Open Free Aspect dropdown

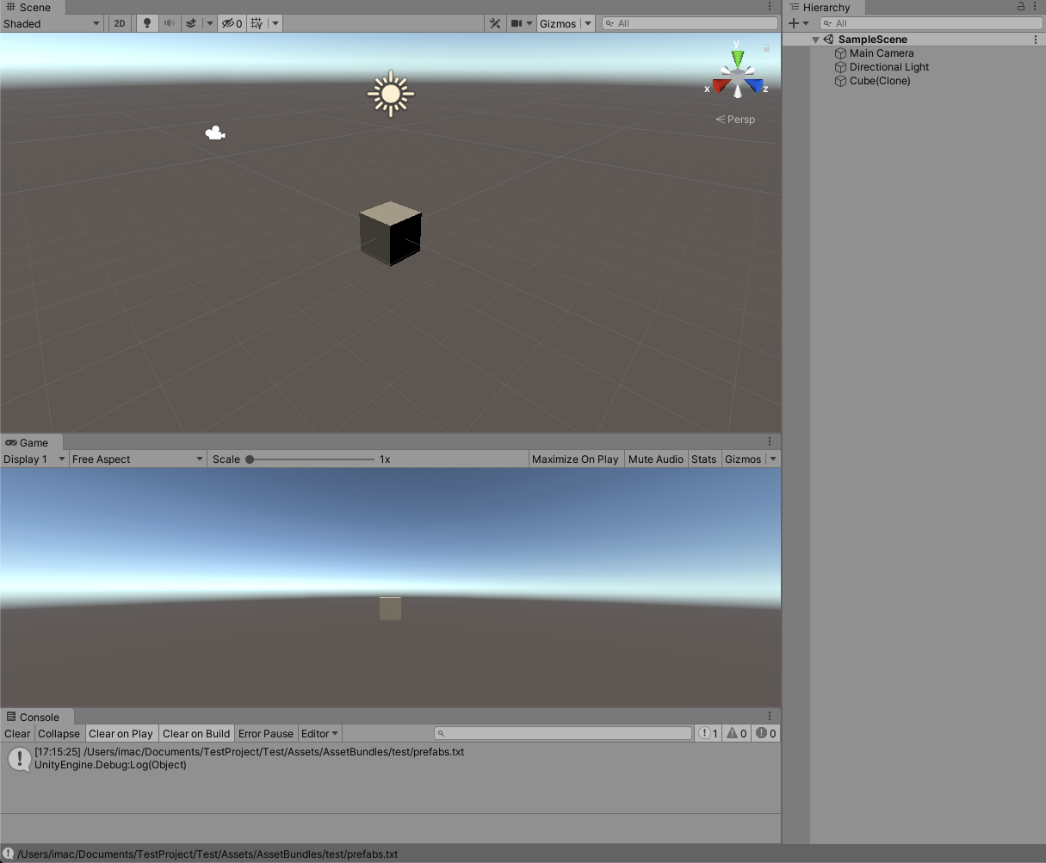pos(138,459)
